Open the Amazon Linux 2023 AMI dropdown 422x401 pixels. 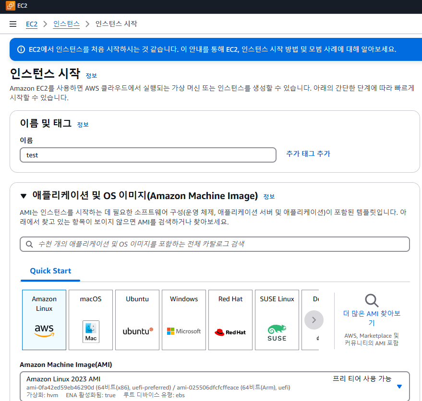click(x=215, y=387)
